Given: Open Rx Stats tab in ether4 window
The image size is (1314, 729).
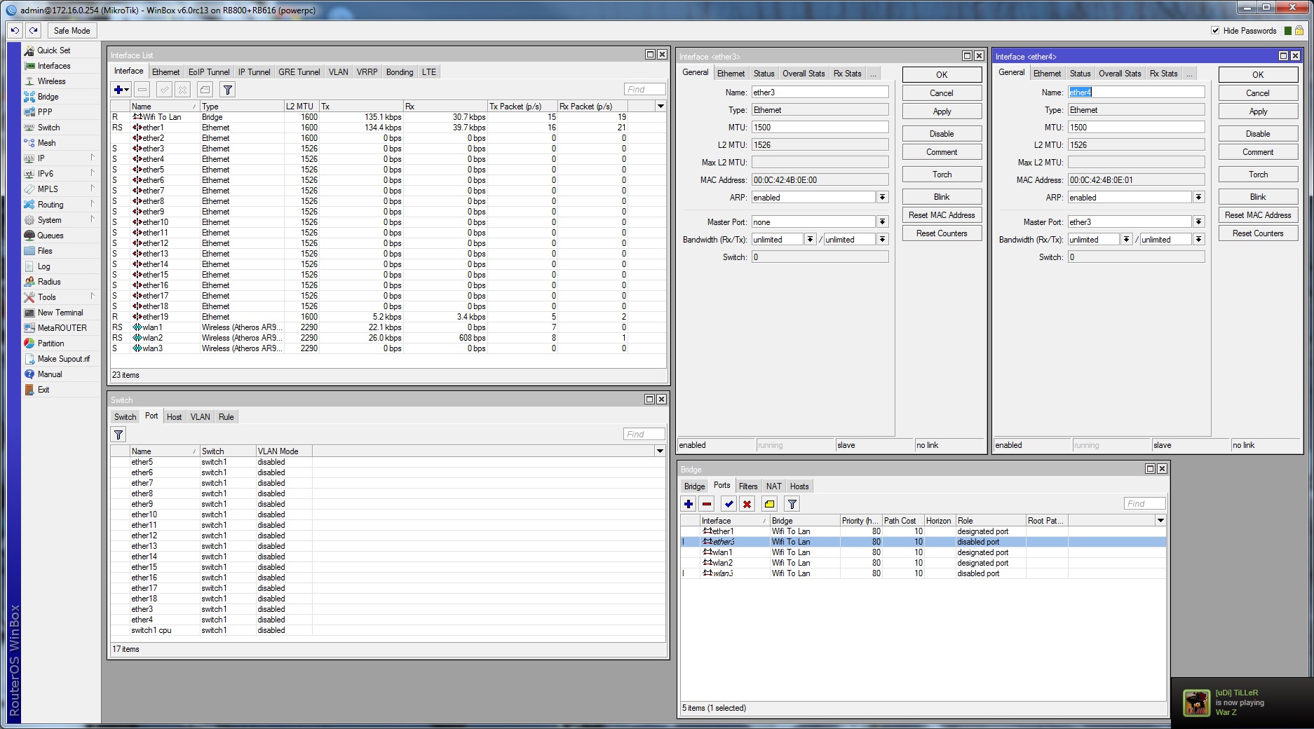Looking at the screenshot, I should point(1163,74).
